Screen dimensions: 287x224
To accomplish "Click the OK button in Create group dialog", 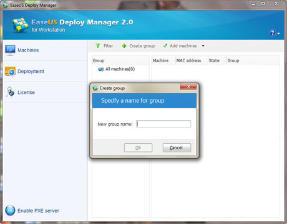I will [138, 147].
